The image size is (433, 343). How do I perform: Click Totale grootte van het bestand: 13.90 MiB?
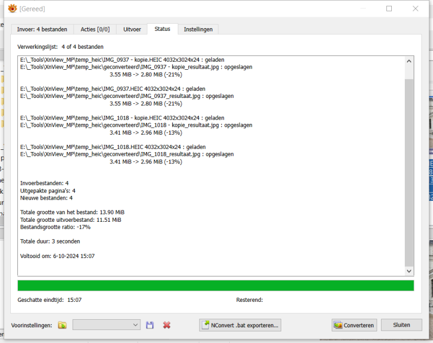coord(73,212)
